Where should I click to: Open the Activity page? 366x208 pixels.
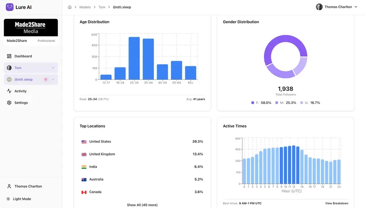[20, 91]
